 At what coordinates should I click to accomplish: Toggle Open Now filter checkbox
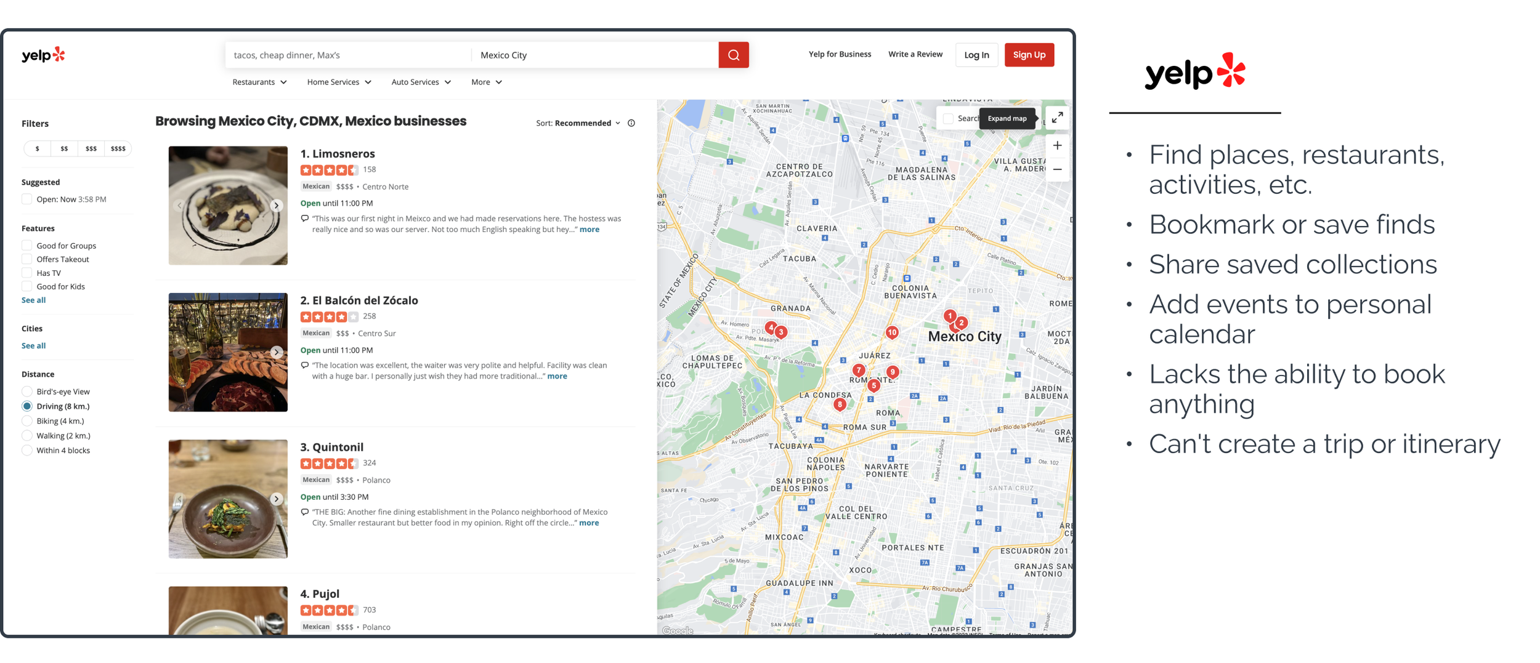click(26, 199)
